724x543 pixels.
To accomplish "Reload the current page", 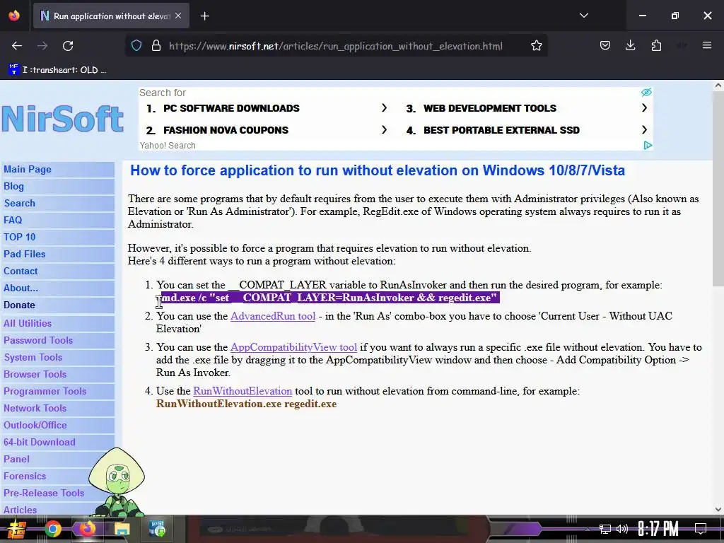I will coord(68,46).
